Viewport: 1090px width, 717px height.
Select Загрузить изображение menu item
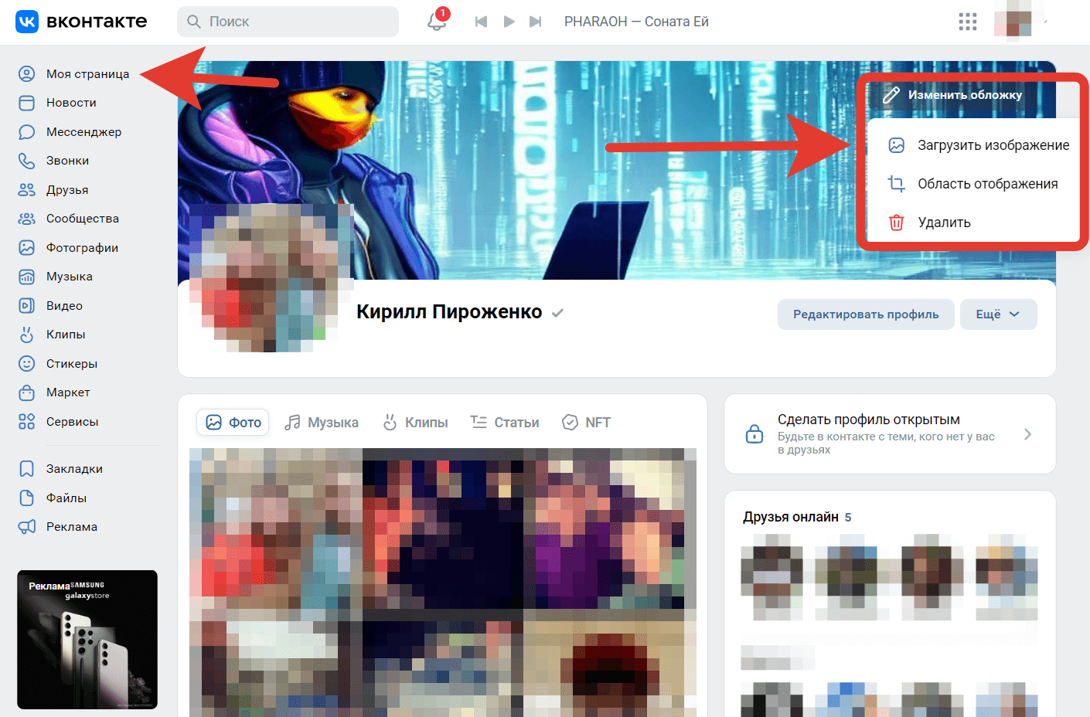993,145
